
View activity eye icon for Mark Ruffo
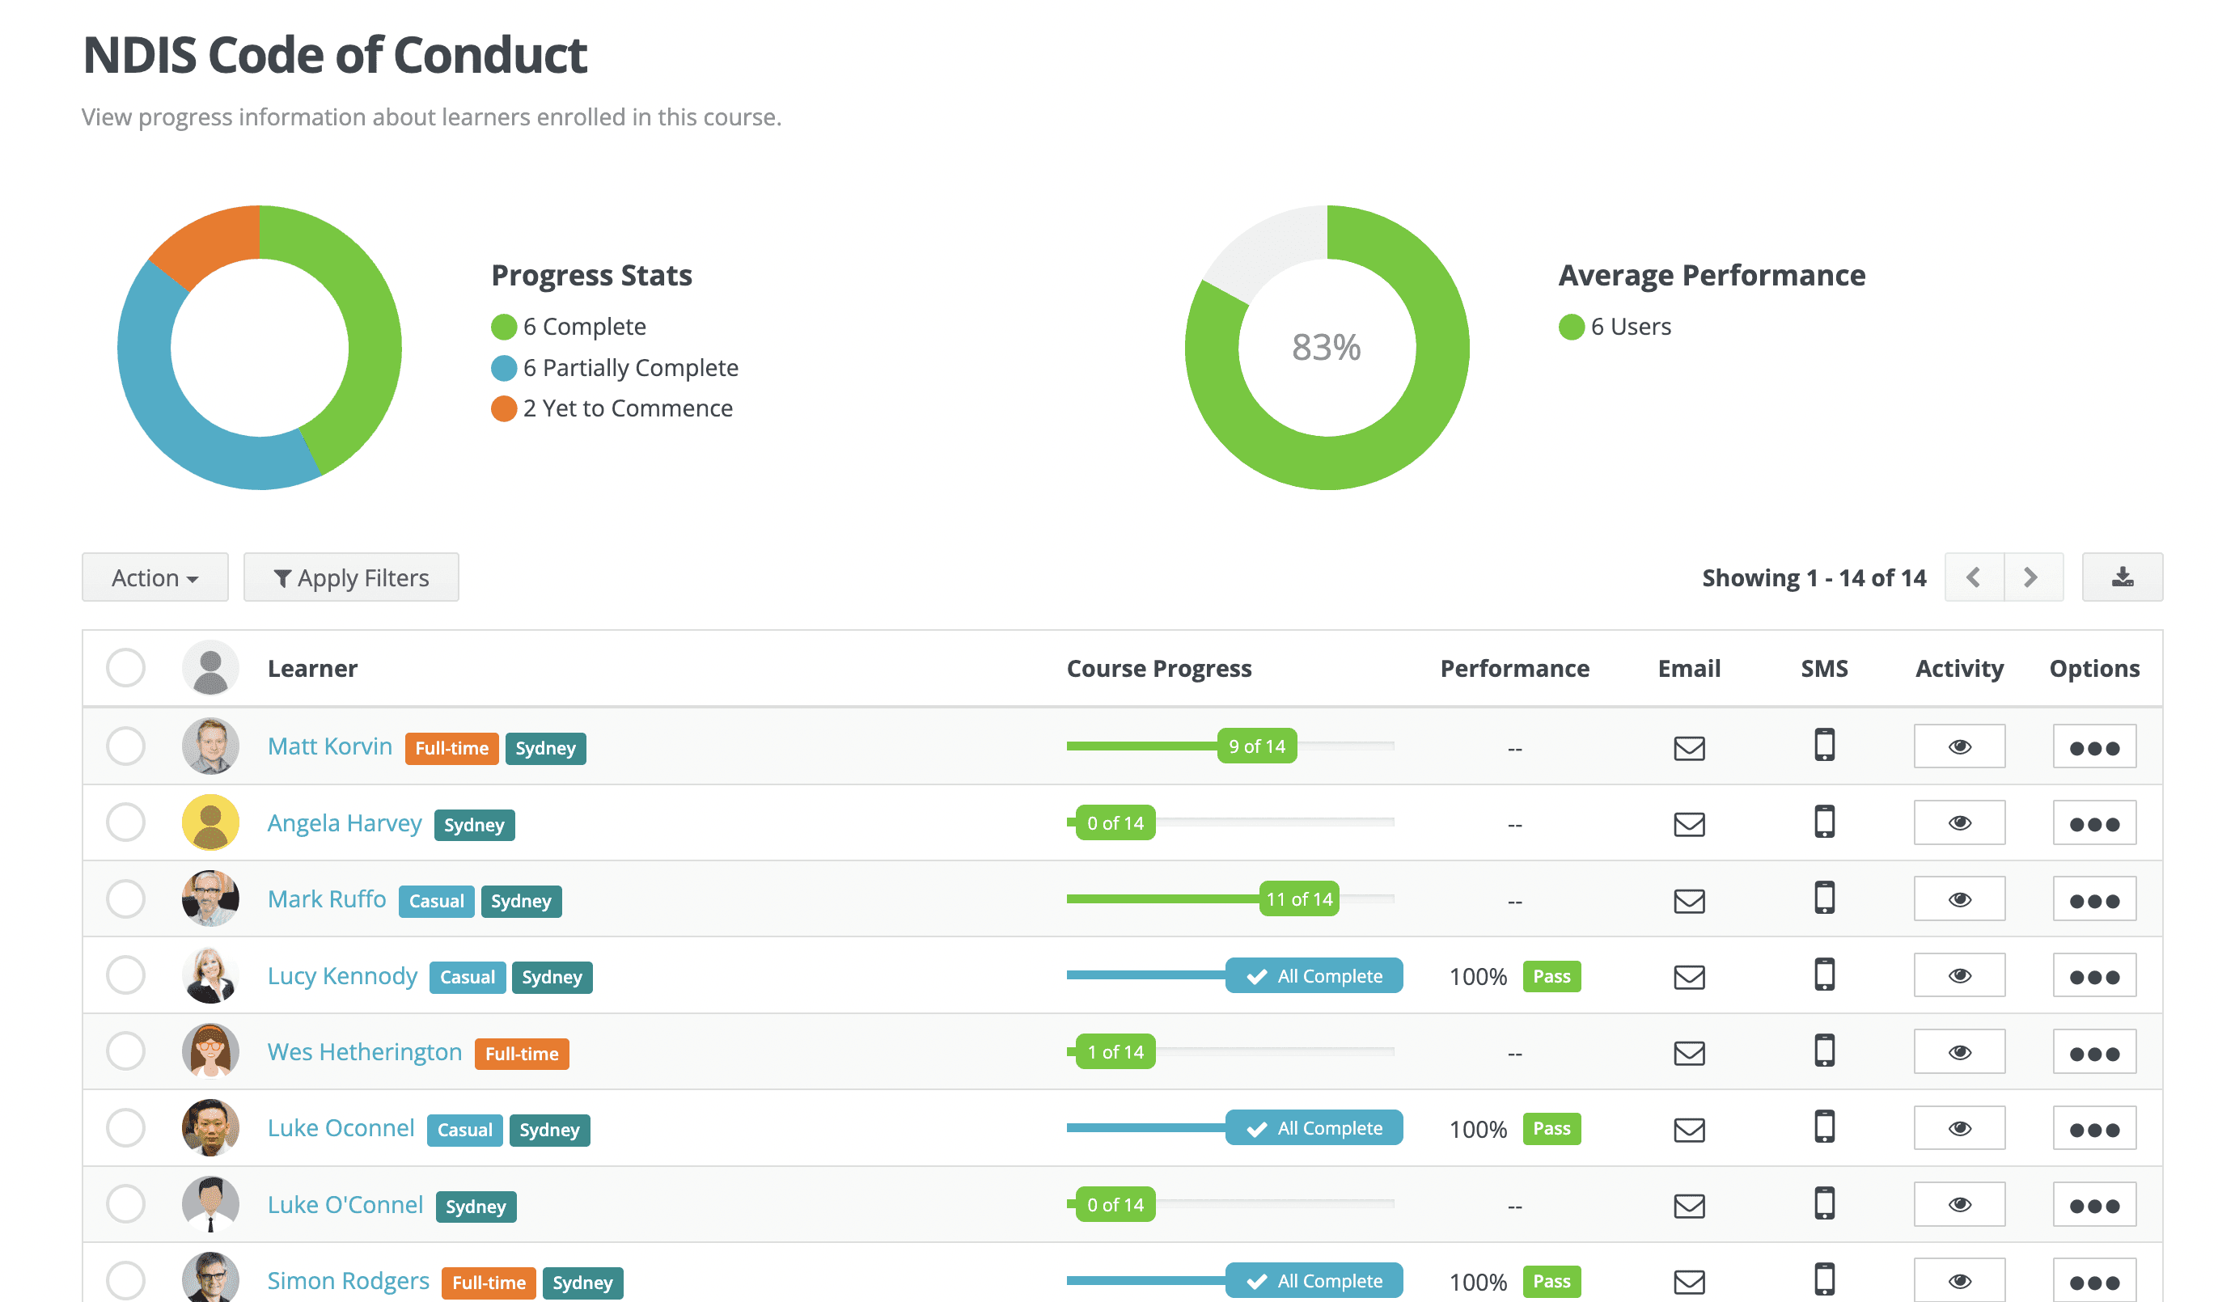click(1958, 899)
